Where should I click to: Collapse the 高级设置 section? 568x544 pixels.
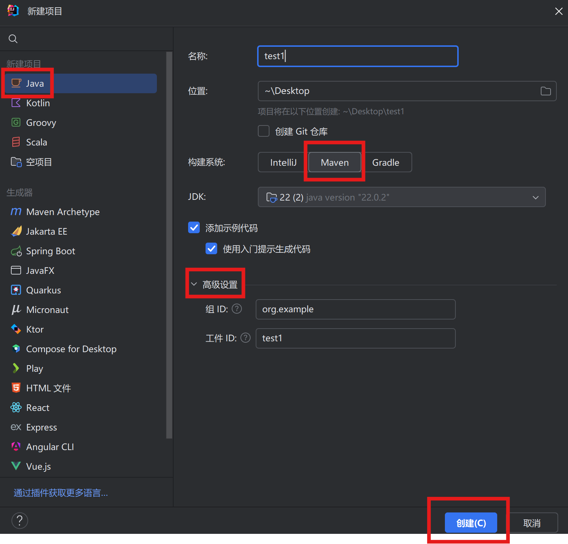point(194,284)
